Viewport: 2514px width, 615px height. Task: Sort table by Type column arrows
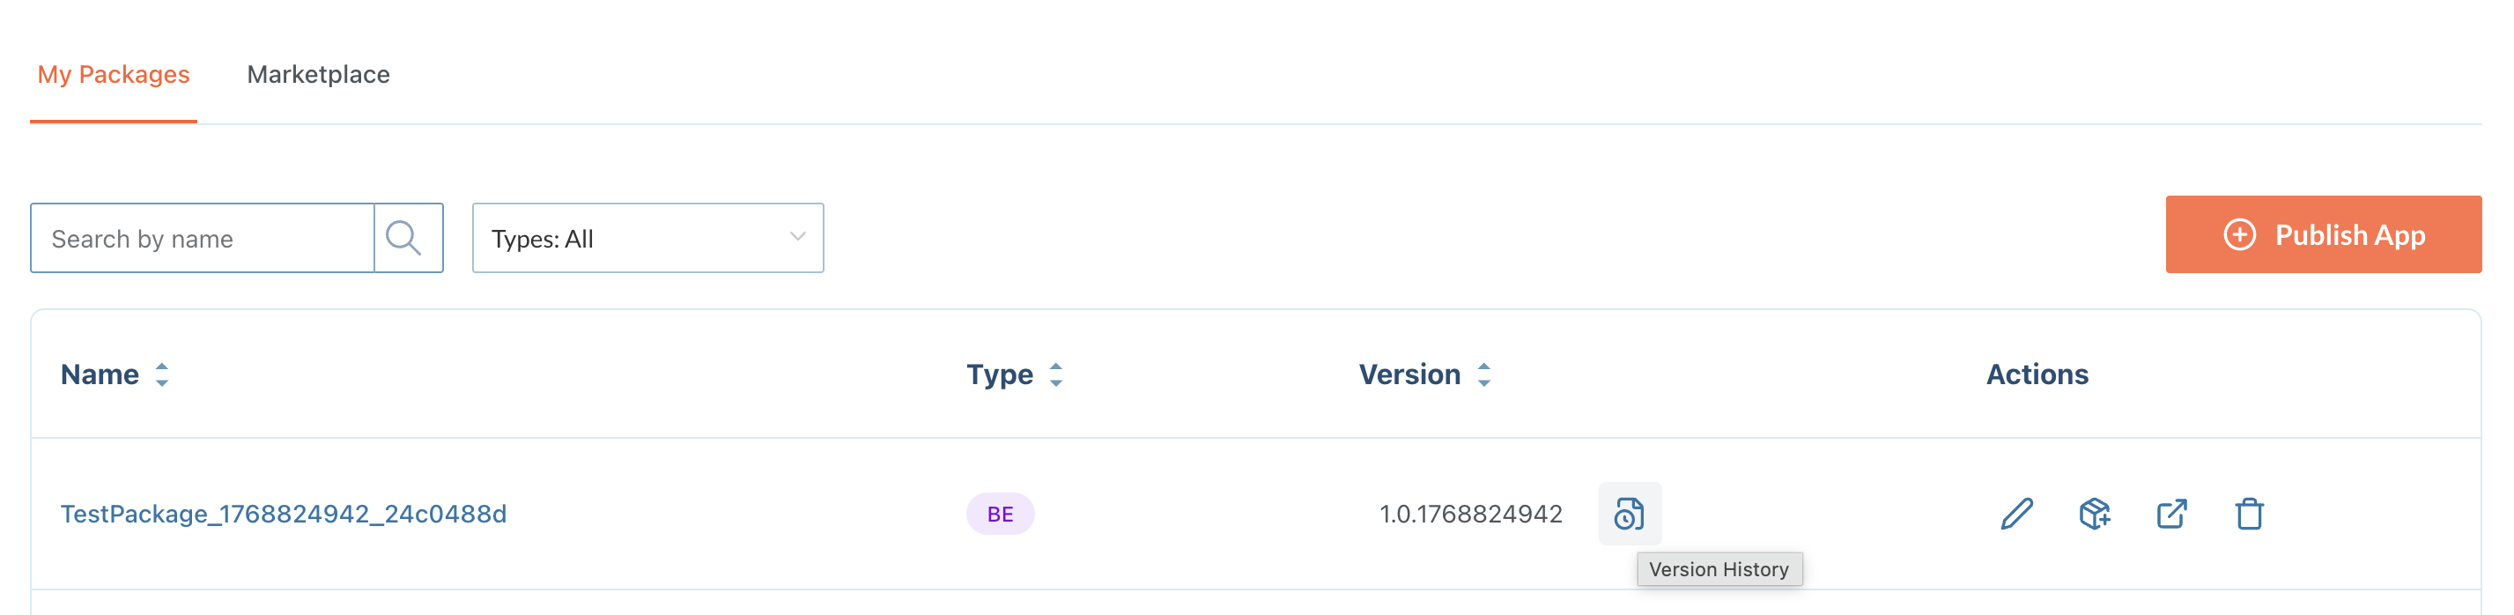(x=1056, y=374)
